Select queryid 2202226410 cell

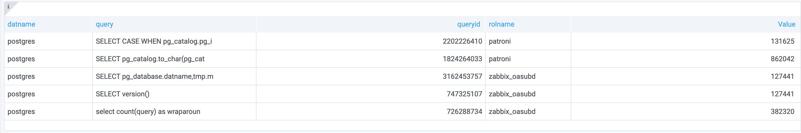462,41
